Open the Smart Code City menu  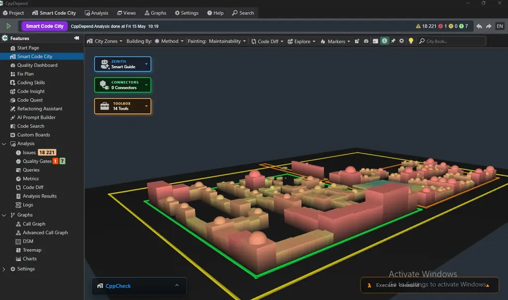click(54, 13)
